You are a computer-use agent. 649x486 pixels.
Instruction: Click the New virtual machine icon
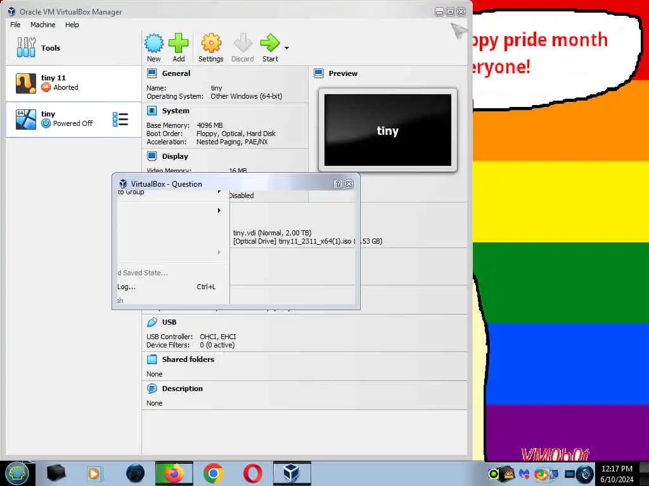point(153,43)
